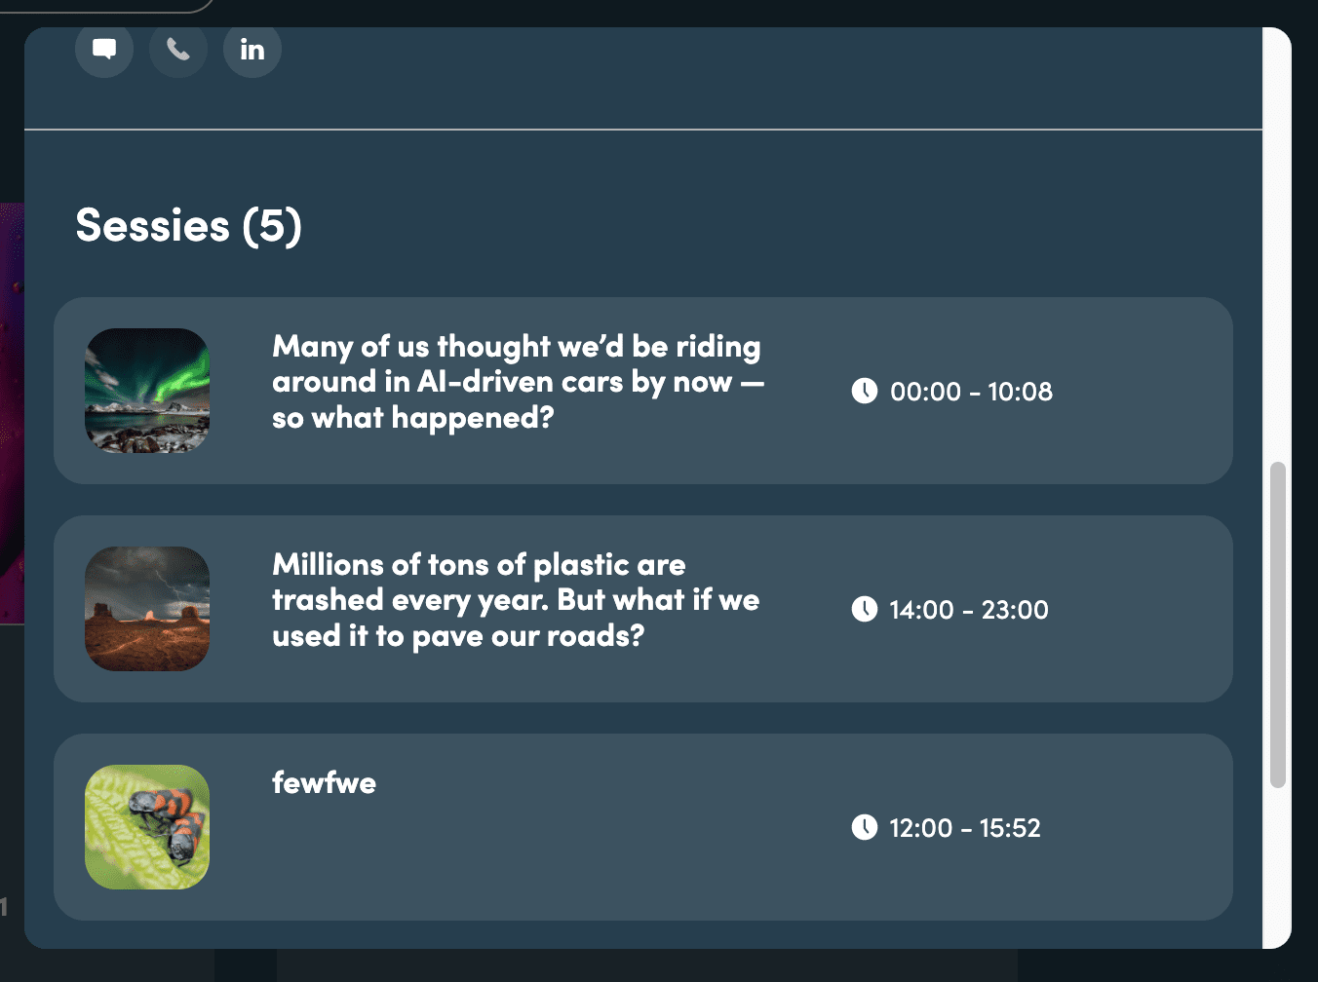Click clock icon beside 12:00 - 15:52
This screenshot has height=982, width=1318.
[865, 827]
